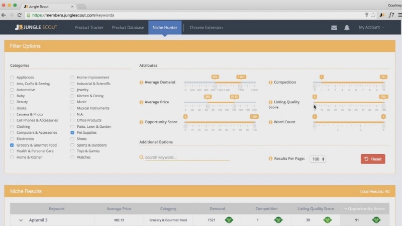Sort by Competition column header
This screenshot has height=226, width=402.
[x=266, y=208]
